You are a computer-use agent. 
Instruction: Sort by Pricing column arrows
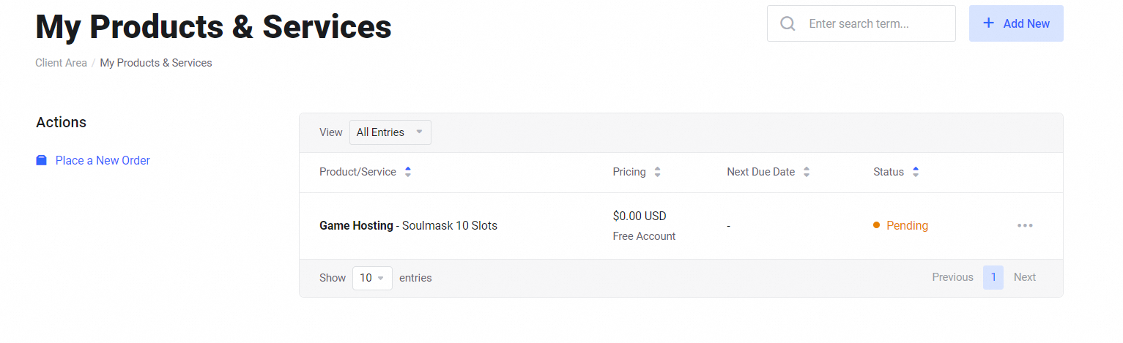tap(657, 172)
